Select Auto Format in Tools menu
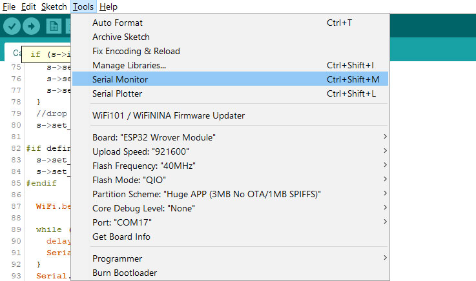The width and height of the screenshot is (476, 281). (x=230, y=23)
